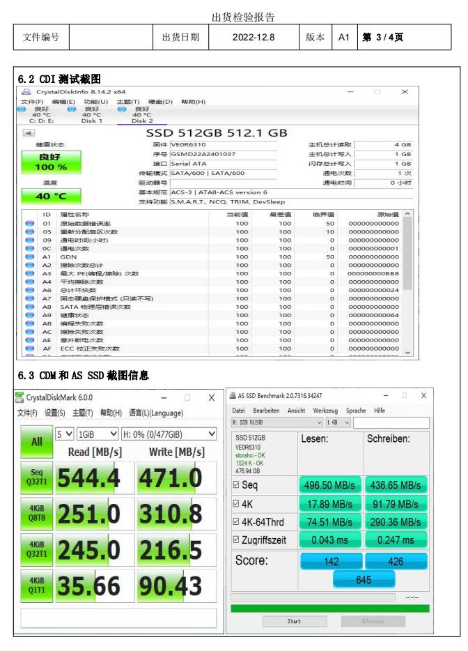
Task: Toggle the Seq checkbox in AS SSD
Action: coord(236,484)
